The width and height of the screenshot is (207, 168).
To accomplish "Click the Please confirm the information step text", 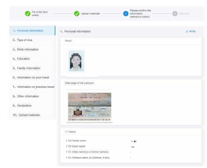I will pos(140,13).
